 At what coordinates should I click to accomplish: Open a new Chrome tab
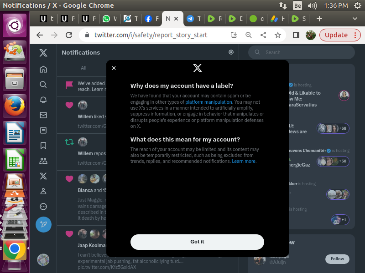319,19
